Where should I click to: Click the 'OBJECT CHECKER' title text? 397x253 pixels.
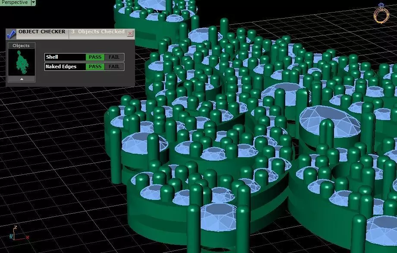[x=42, y=32]
